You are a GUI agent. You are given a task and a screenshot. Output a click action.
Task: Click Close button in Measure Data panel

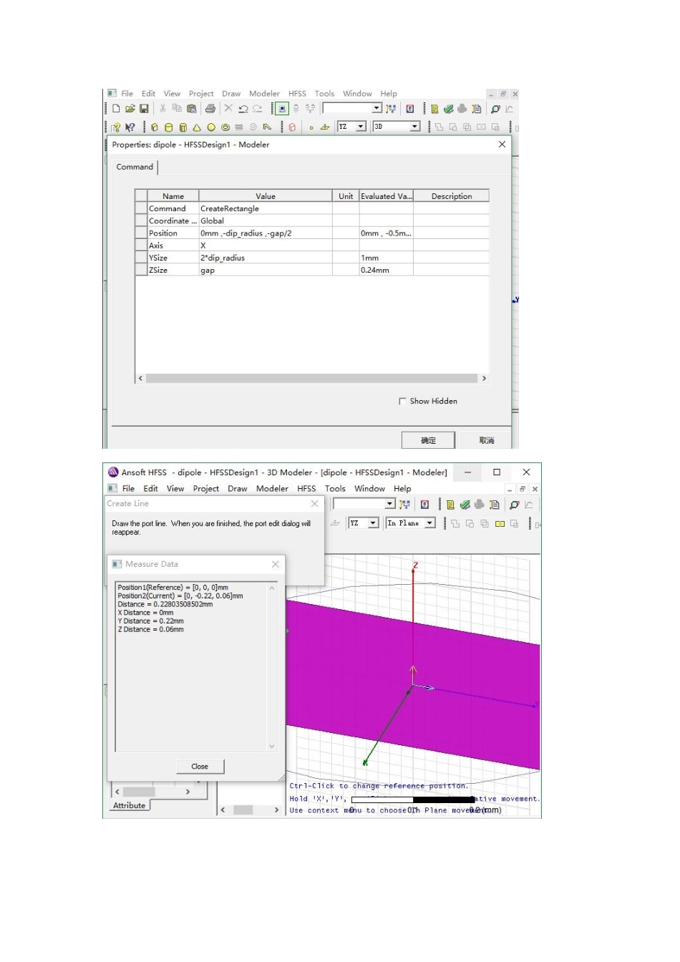click(x=200, y=767)
